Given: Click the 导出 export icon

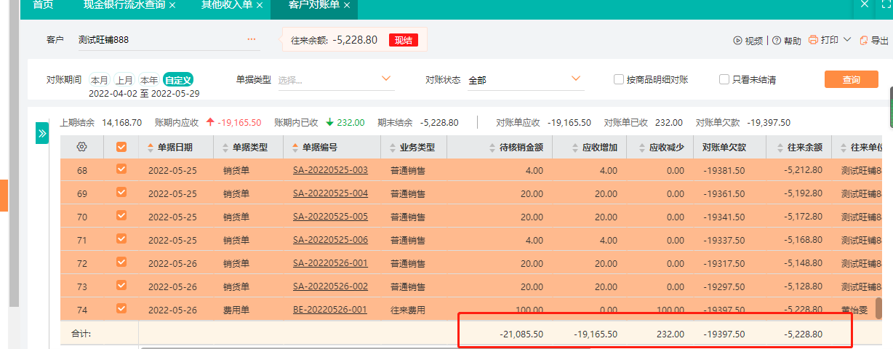Looking at the screenshot, I should tap(863, 41).
